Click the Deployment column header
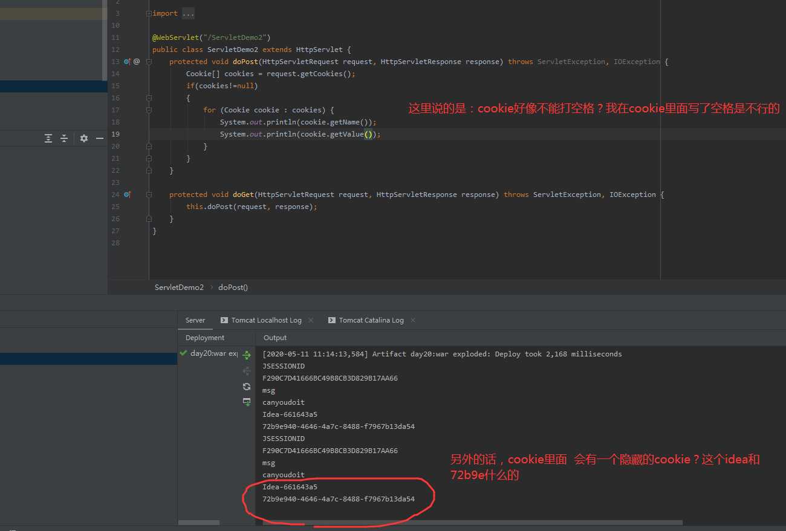The width and height of the screenshot is (786, 531). click(x=205, y=338)
